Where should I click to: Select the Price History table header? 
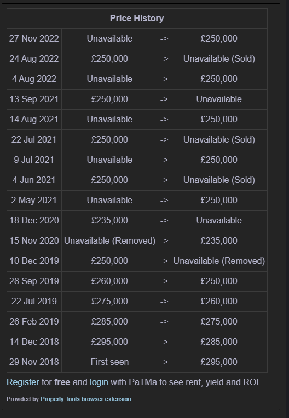click(137, 19)
